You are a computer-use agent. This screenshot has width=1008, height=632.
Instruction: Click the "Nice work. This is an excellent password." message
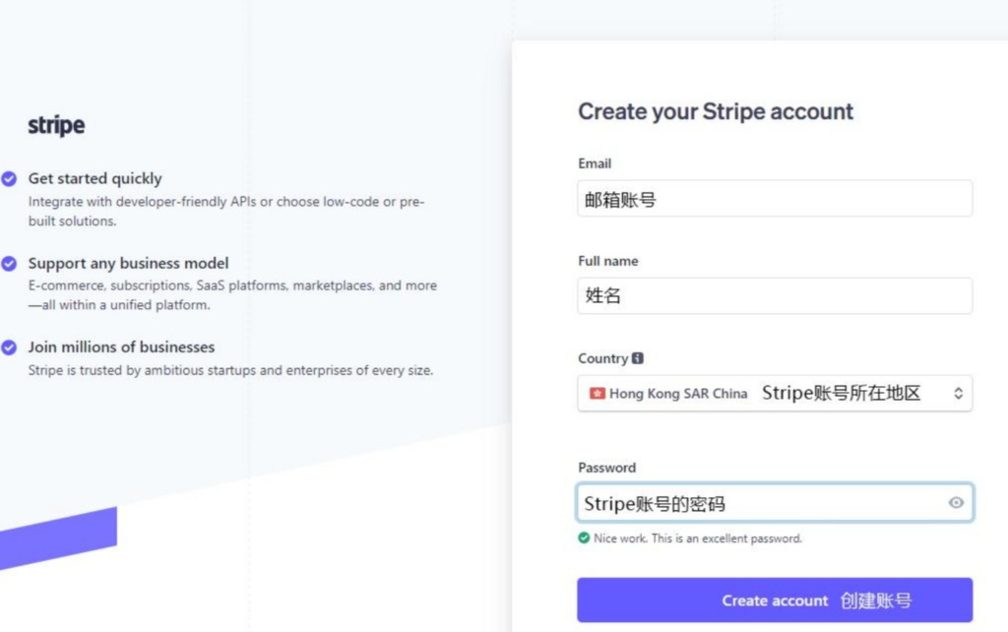pyautogui.click(x=698, y=538)
